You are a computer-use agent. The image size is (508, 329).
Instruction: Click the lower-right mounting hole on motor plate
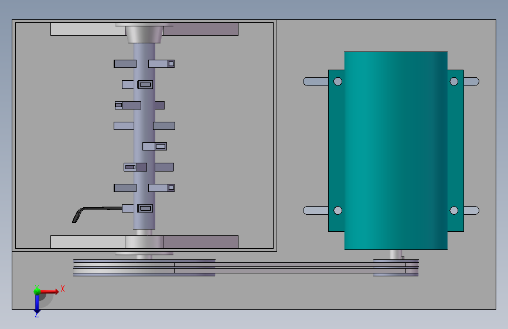pos(454,211)
